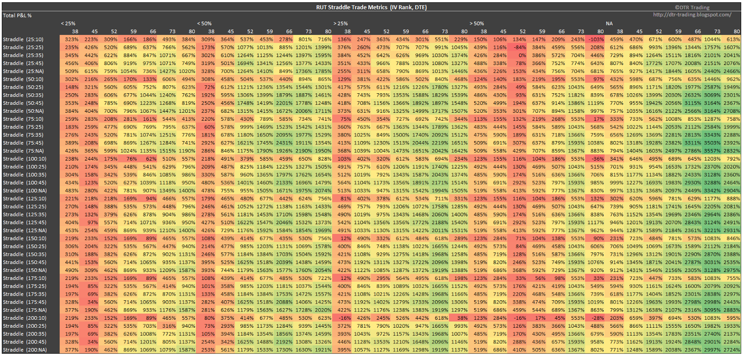Click the 0% cell in Straddle (25:35) row

point(518,55)
